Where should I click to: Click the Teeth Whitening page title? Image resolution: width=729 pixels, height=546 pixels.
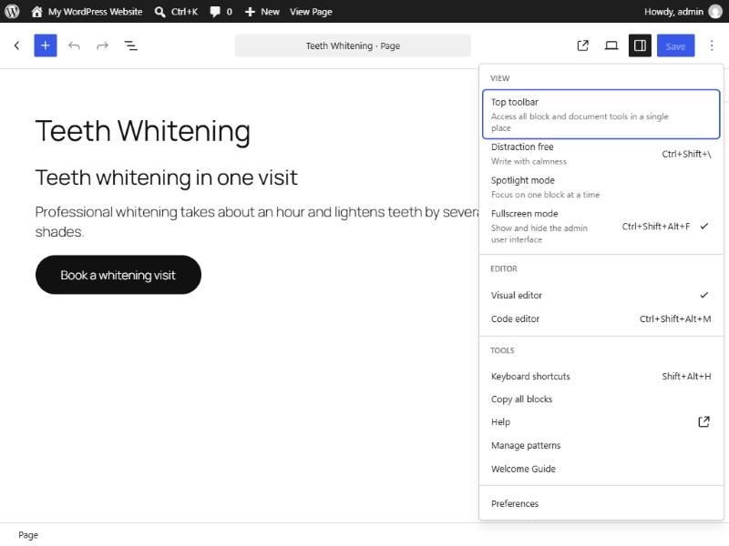point(143,131)
